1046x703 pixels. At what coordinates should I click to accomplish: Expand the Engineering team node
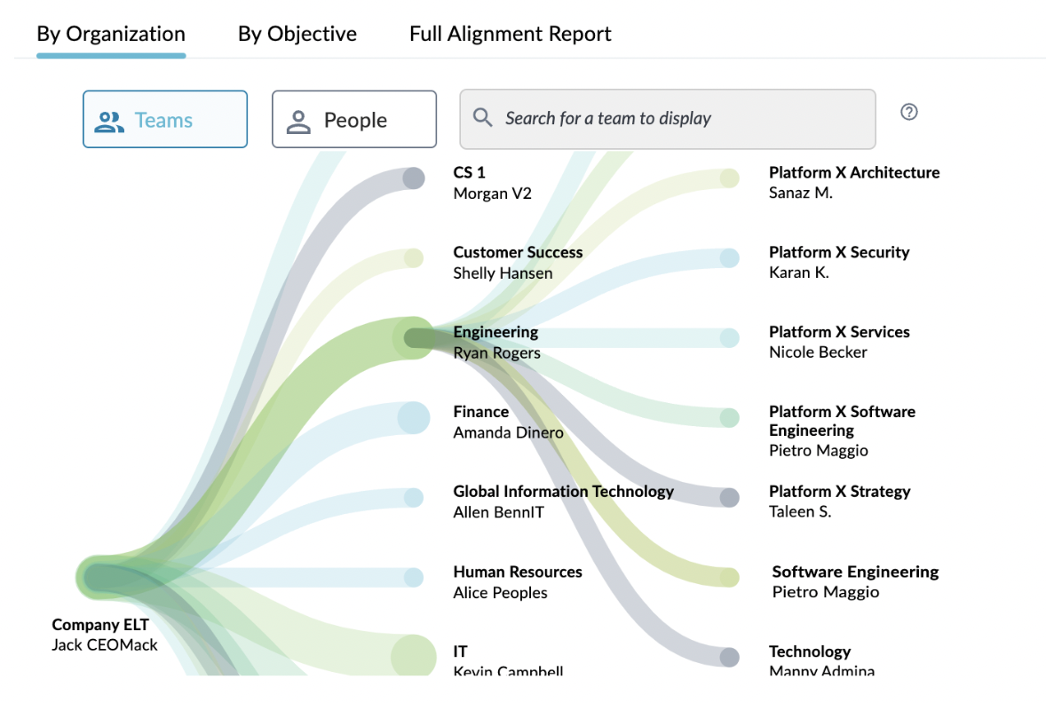tap(414, 338)
